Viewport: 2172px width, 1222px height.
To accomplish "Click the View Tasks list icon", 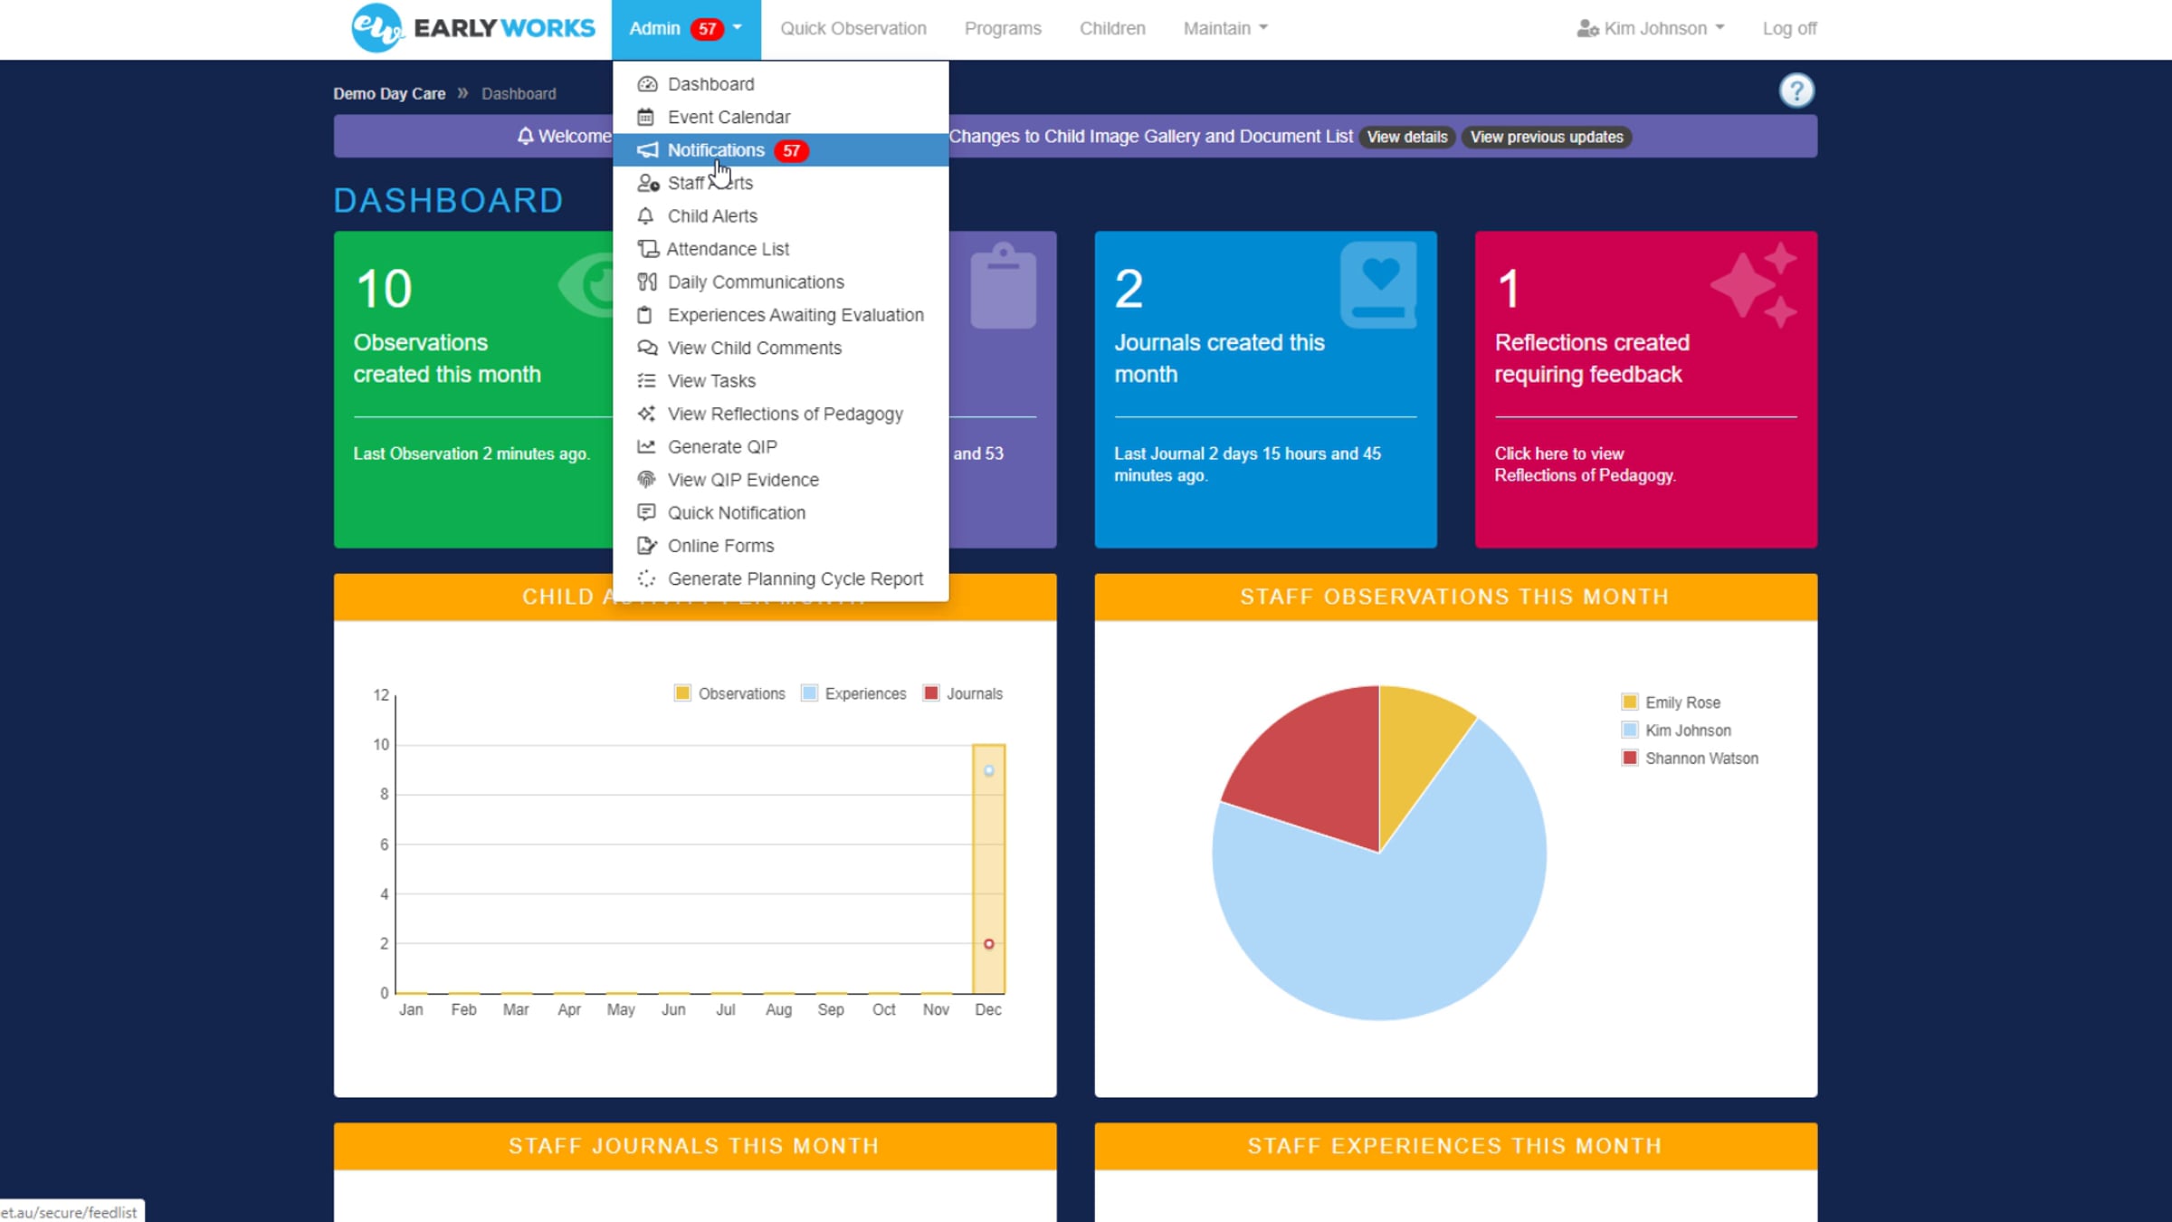I will pos(646,381).
